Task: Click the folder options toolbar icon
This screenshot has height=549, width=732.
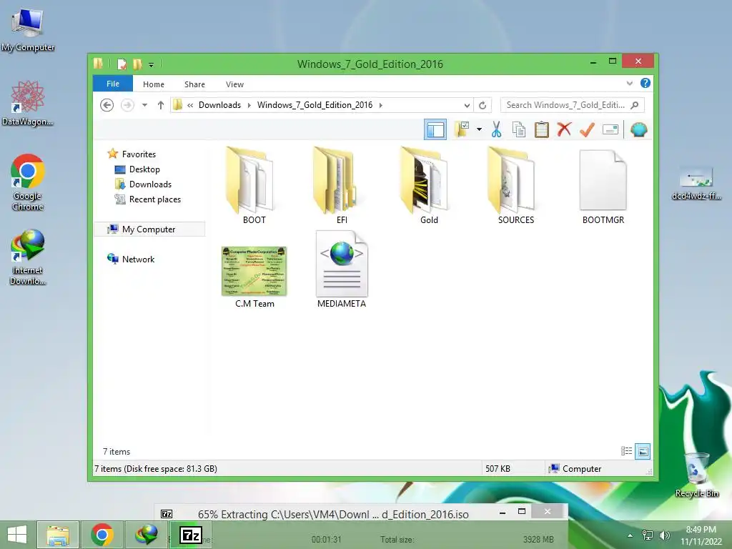Action: 463,129
